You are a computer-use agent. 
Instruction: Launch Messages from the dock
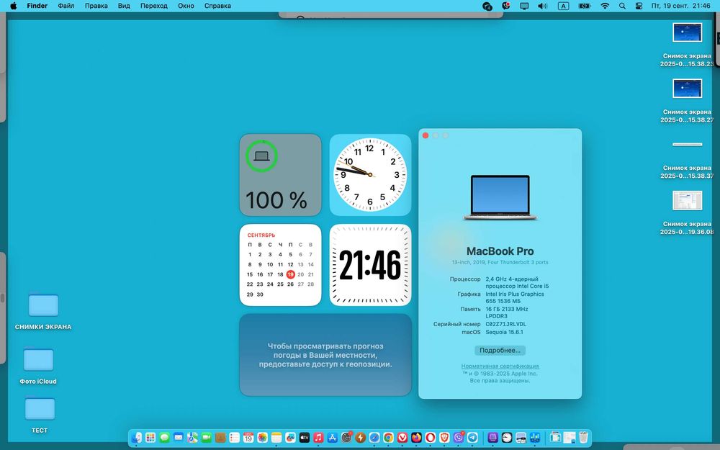tap(164, 438)
